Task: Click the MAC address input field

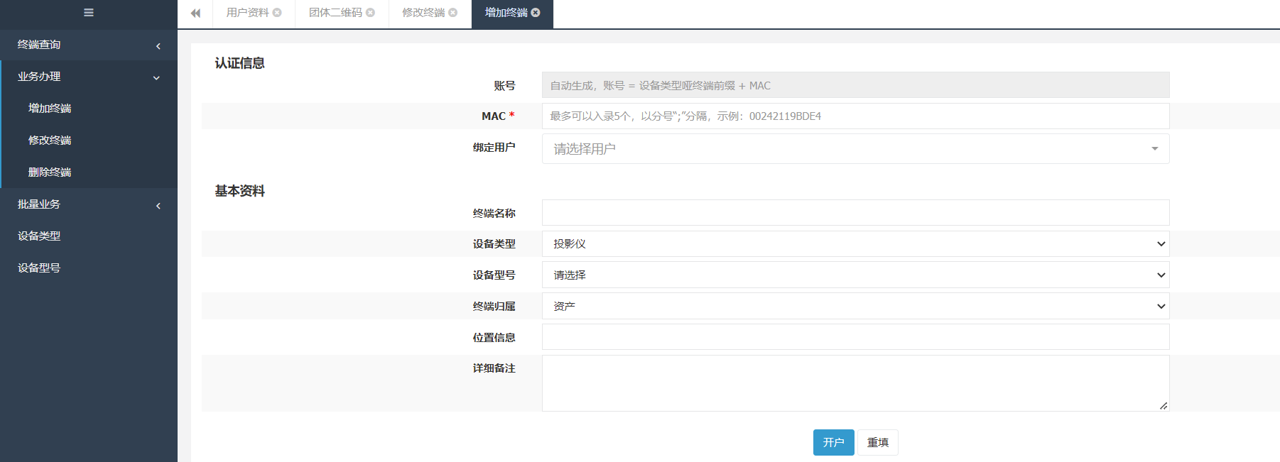Action: pos(855,116)
